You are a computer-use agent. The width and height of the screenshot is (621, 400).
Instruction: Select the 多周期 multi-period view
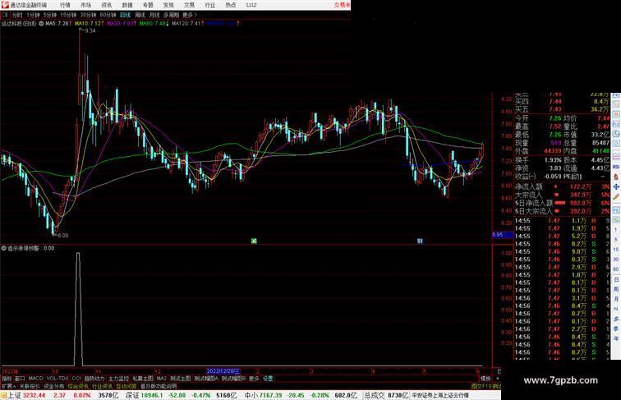[x=171, y=15]
